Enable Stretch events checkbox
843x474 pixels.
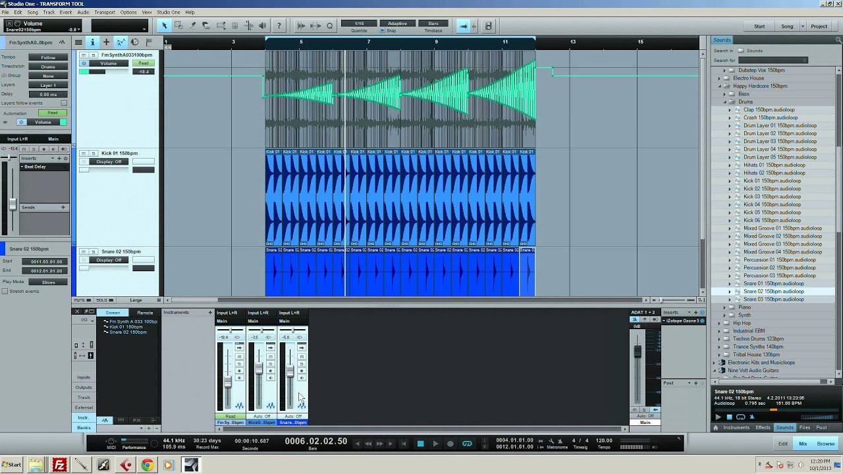tap(5, 291)
